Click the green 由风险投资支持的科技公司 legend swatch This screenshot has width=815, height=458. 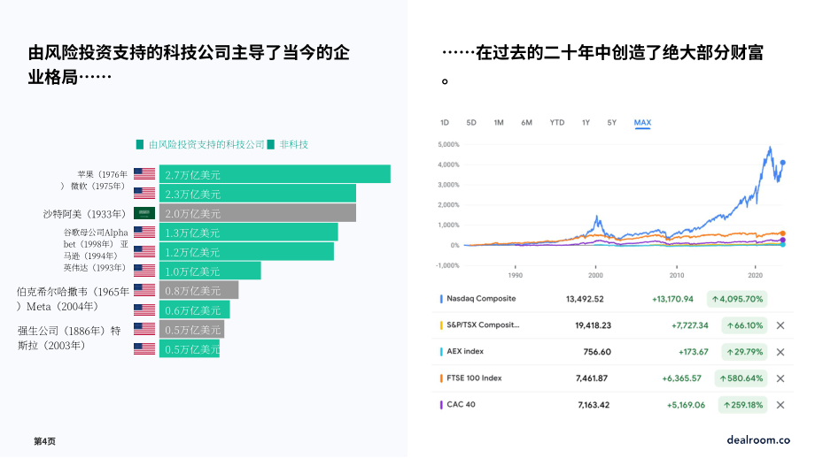140,145
